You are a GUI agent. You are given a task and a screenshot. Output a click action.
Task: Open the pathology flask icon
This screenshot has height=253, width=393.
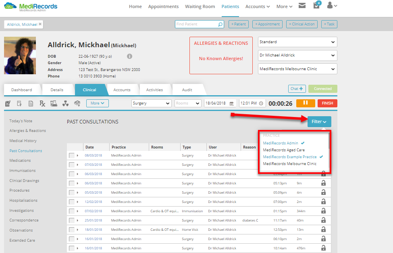54,103
